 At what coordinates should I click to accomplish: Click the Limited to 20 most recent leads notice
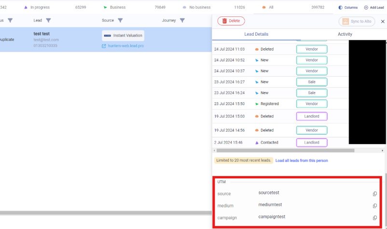(244, 161)
